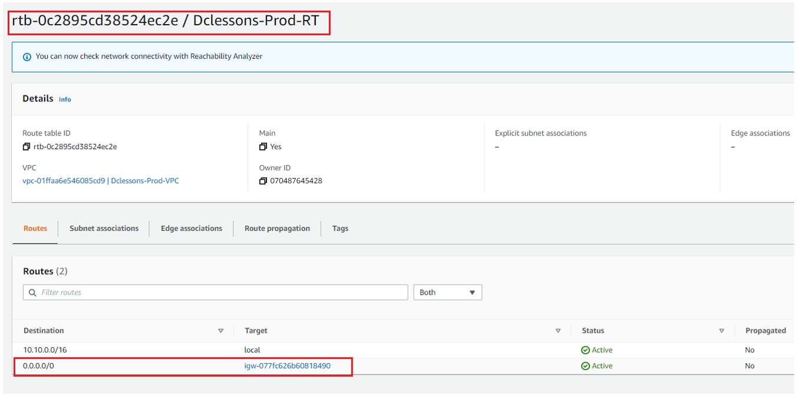The image size is (797, 396).
Task: Sort routes by Target column arrow
Action: tap(558, 331)
